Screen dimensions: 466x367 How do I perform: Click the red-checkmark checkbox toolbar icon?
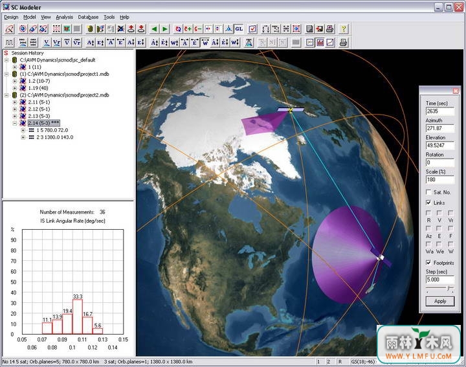(x=252, y=29)
